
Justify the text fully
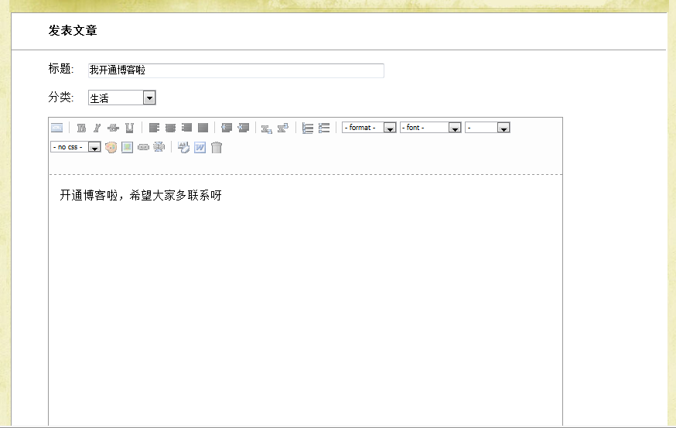click(x=203, y=128)
